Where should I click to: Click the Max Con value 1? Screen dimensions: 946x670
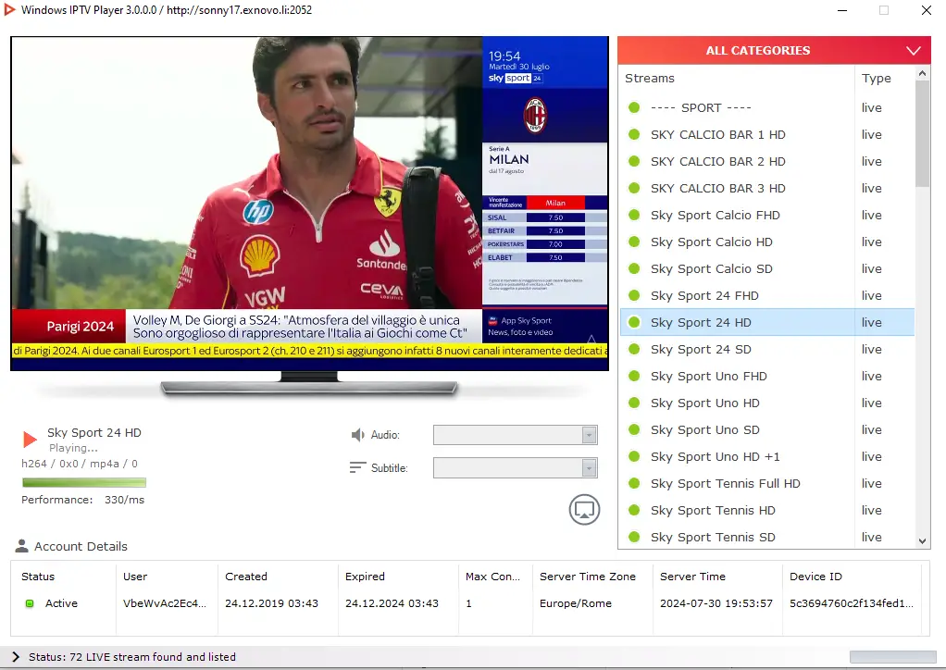pyautogui.click(x=468, y=603)
